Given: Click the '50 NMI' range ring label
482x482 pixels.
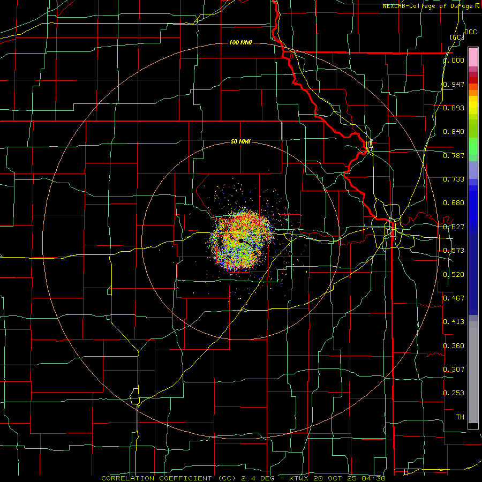Looking at the screenshot, I should (x=240, y=141).
